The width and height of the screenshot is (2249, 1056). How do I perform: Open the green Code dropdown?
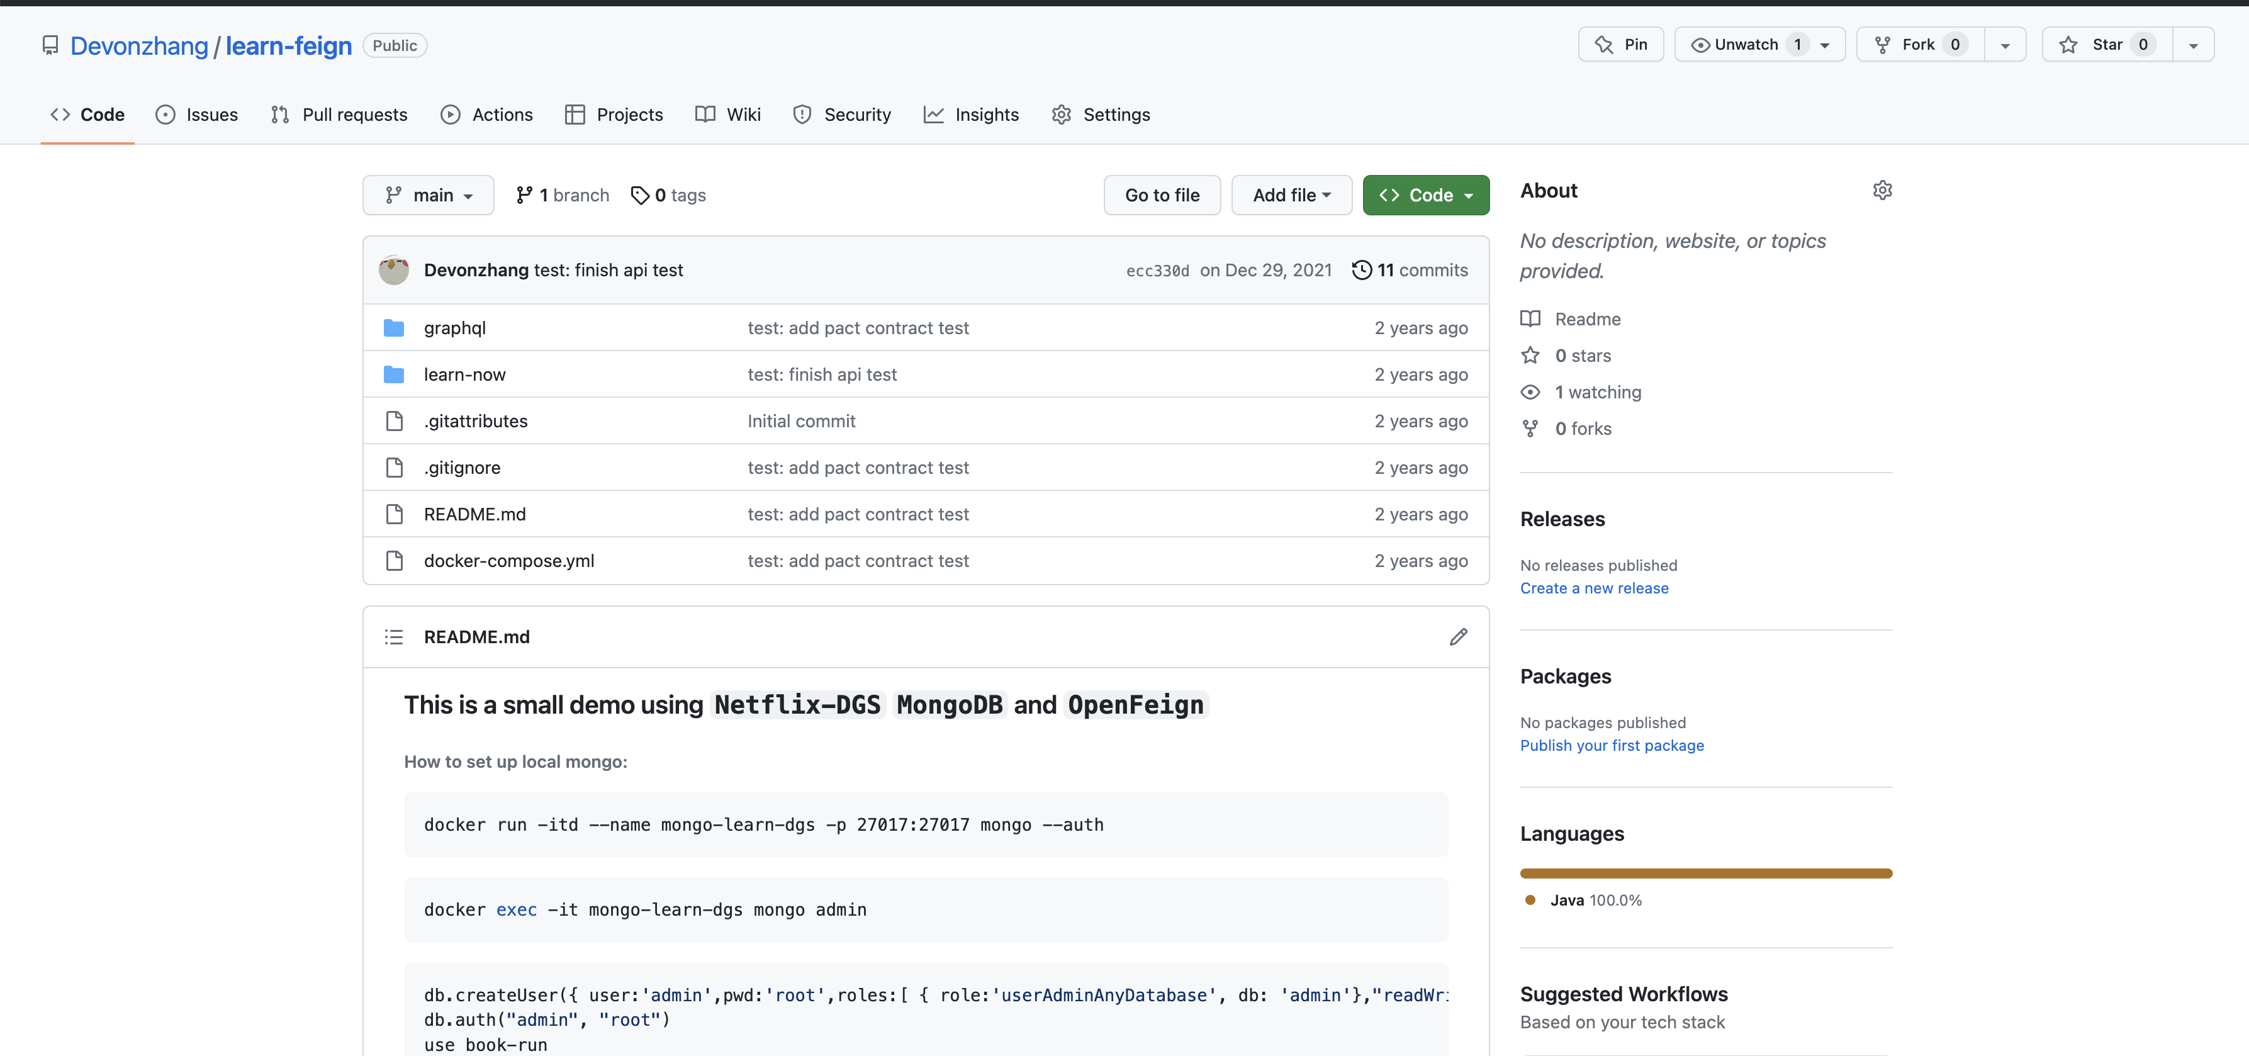click(x=1426, y=195)
